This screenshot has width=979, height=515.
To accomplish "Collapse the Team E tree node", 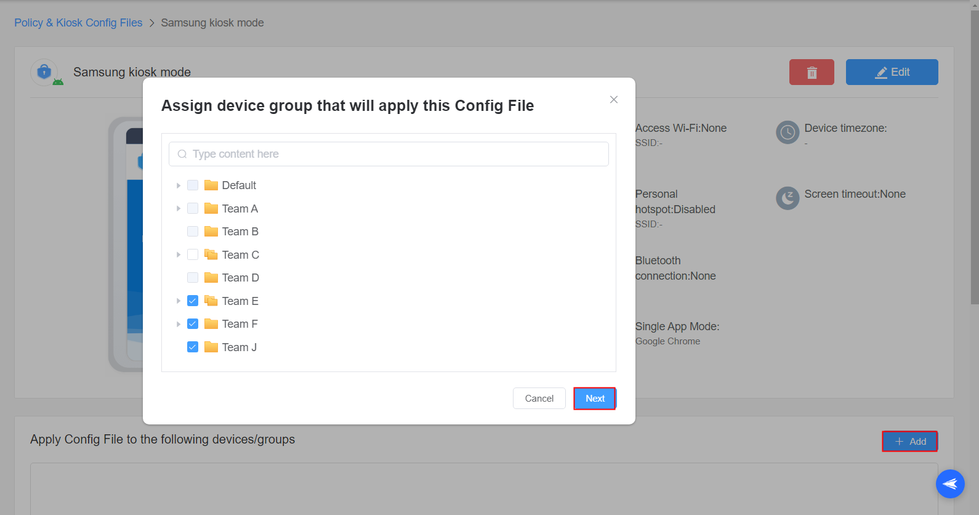I will pos(178,301).
